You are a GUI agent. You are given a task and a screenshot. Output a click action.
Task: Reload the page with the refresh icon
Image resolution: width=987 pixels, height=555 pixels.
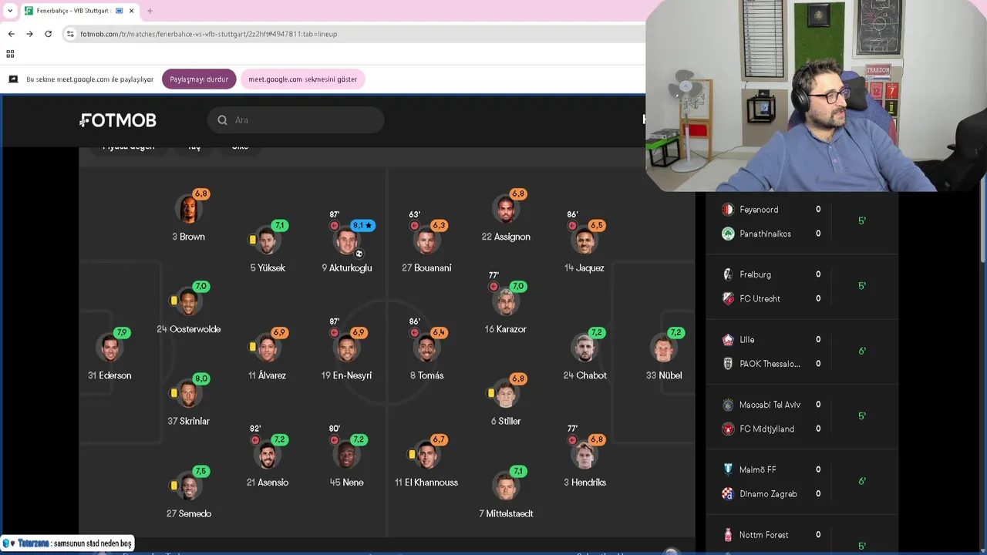[48, 34]
